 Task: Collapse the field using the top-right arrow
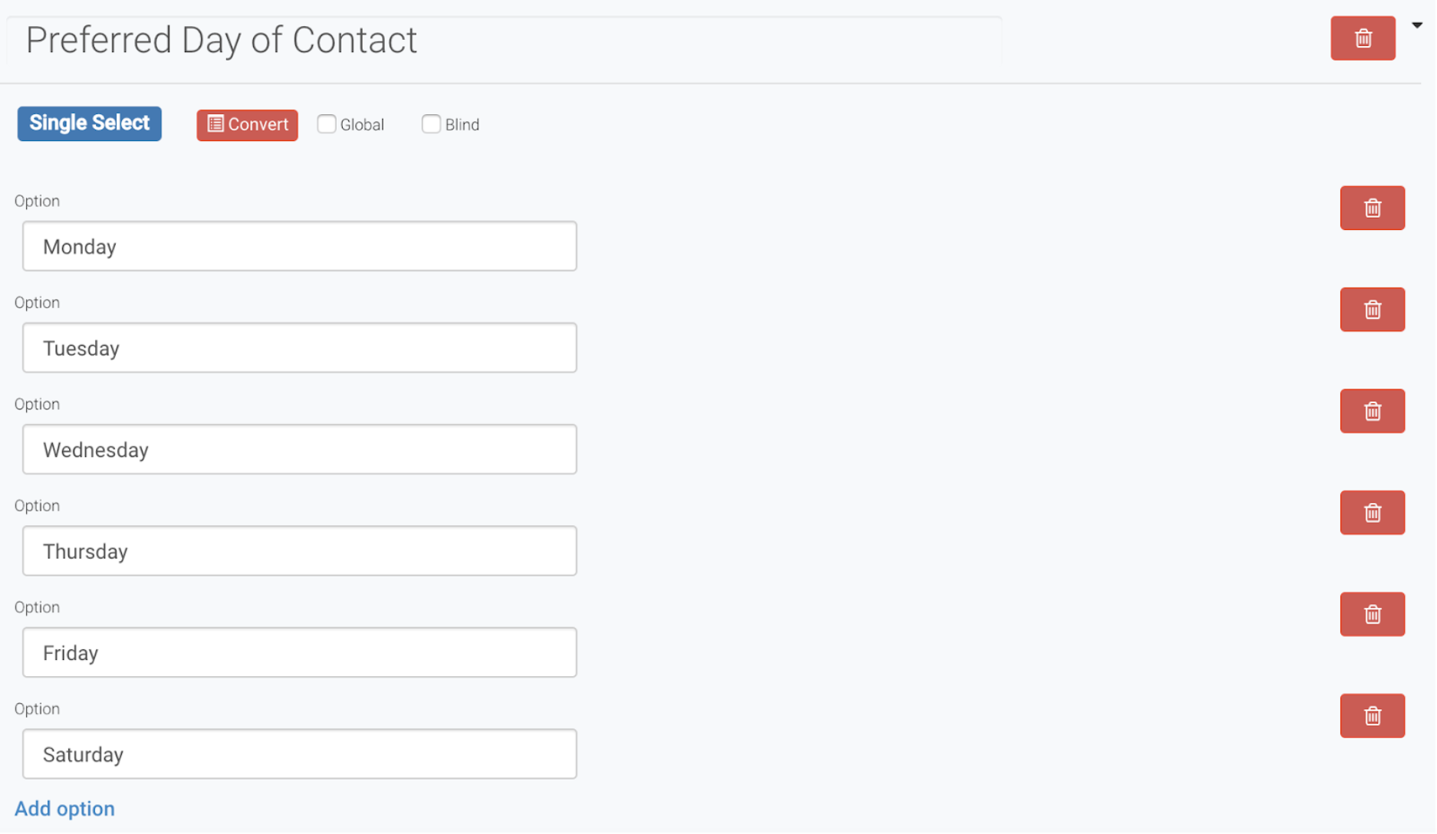1417,25
